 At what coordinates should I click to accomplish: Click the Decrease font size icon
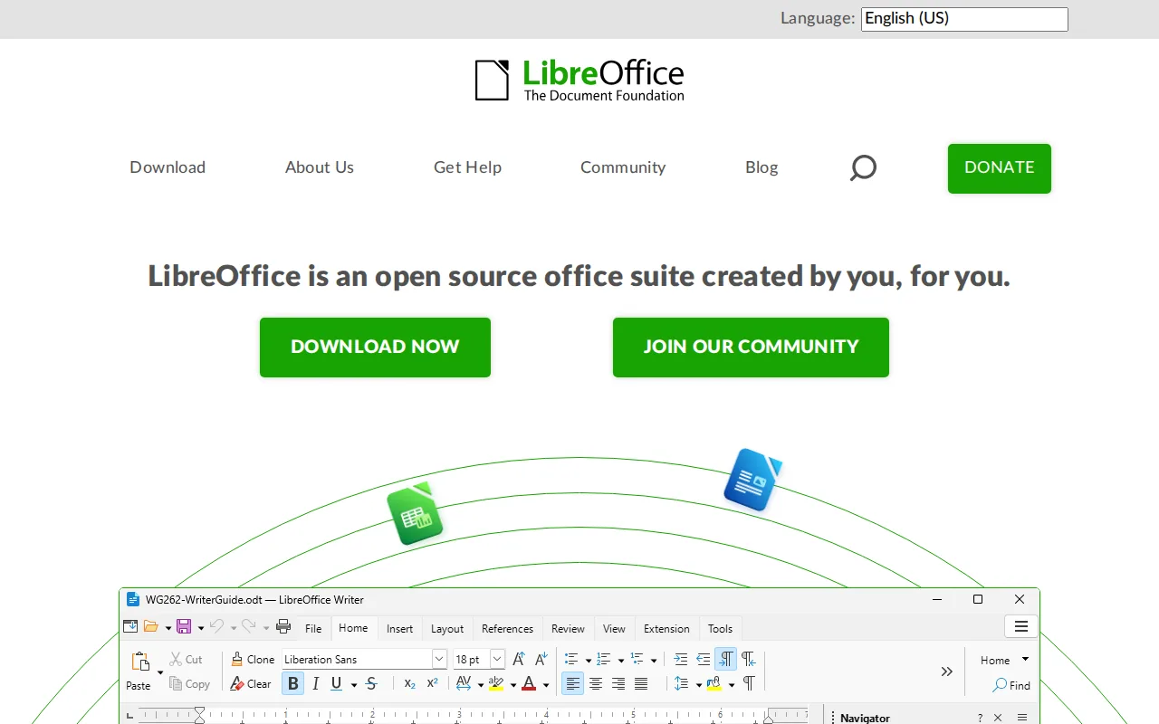pyautogui.click(x=541, y=659)
